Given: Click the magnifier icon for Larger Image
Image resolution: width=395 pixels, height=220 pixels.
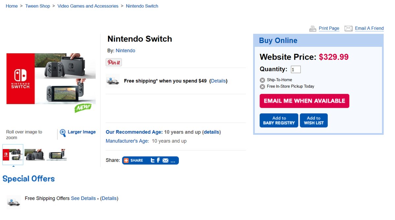Looking at the screenshot, I should tap(63, 133).
